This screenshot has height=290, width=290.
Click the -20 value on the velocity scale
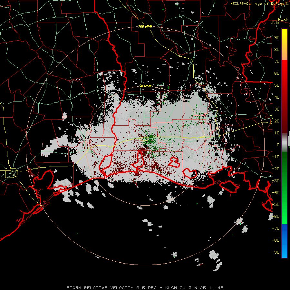pos(275,169)
